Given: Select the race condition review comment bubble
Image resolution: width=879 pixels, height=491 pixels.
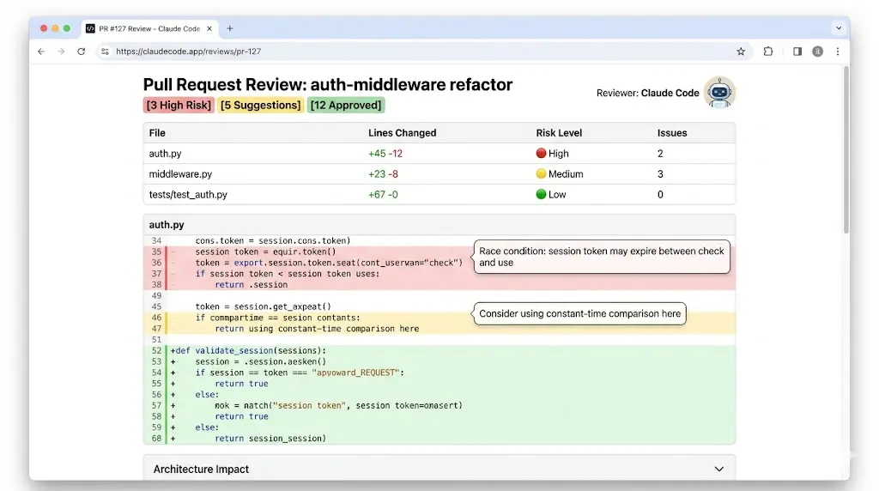Looking at the screenshot, I should tap(602, 257).
